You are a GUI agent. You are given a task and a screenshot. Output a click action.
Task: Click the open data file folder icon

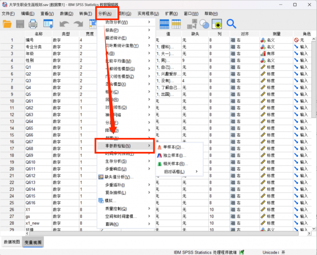[7, 24]
